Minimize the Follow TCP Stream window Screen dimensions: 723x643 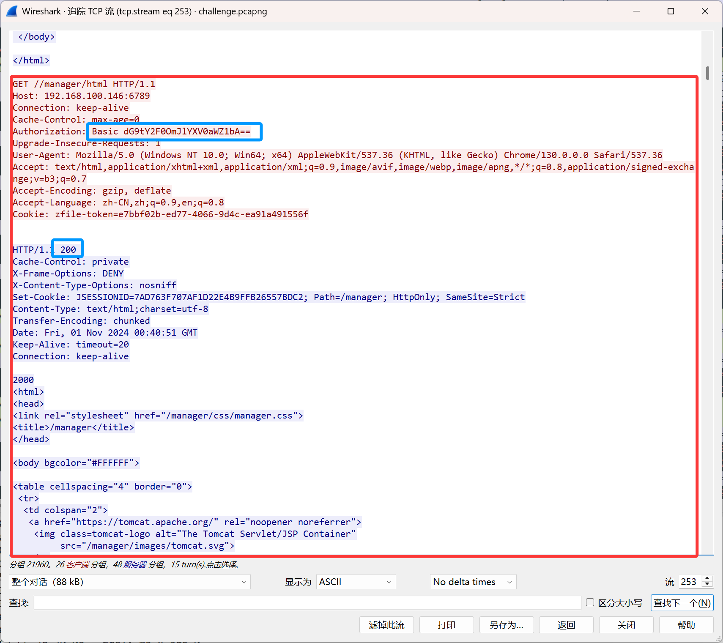[x=636, y=11]
